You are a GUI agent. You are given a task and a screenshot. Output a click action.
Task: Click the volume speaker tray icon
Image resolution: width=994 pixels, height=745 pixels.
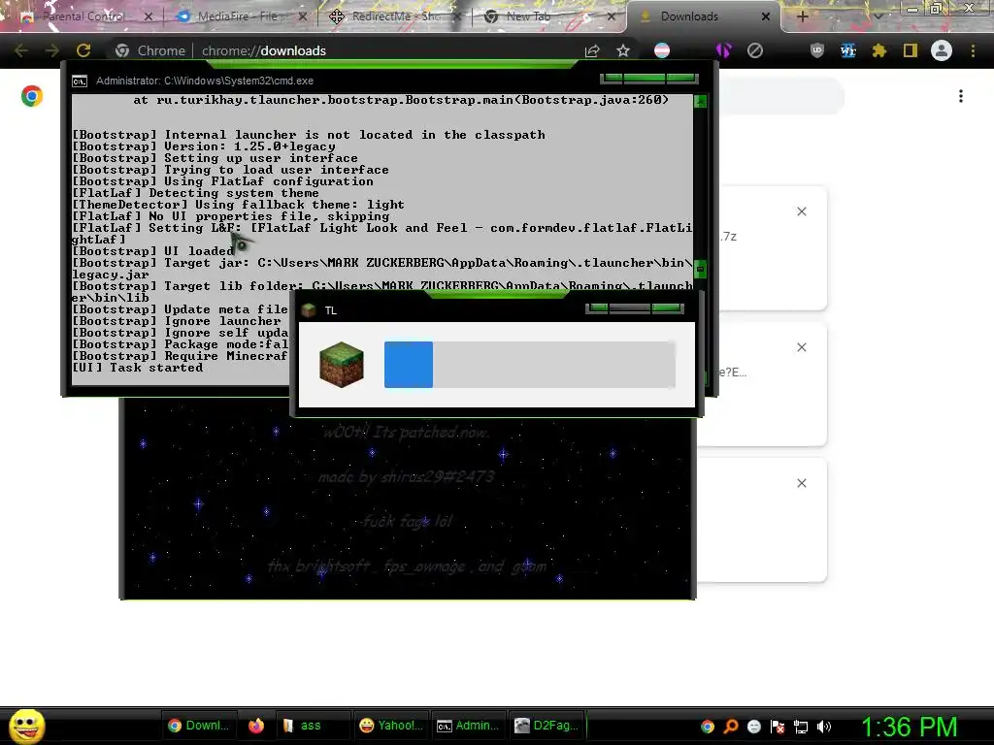[824, 727]
